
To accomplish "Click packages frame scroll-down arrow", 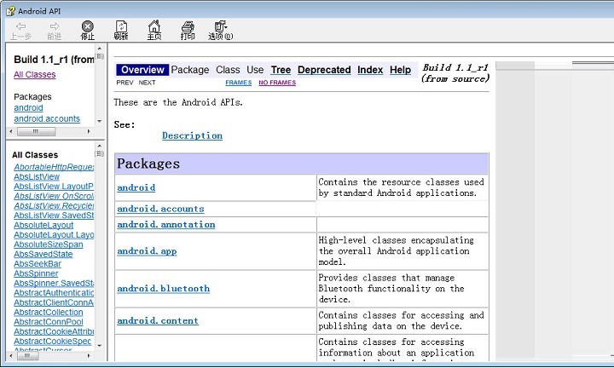I will click(x=100, y=122).
